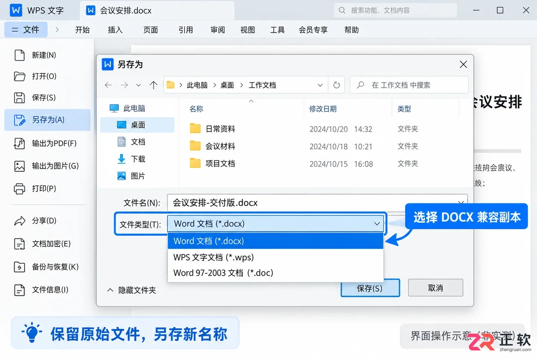This screenshot has height=358, width=537.
Task: Collapse folders with 隐藏文件夹
Action: click(132, 290)
